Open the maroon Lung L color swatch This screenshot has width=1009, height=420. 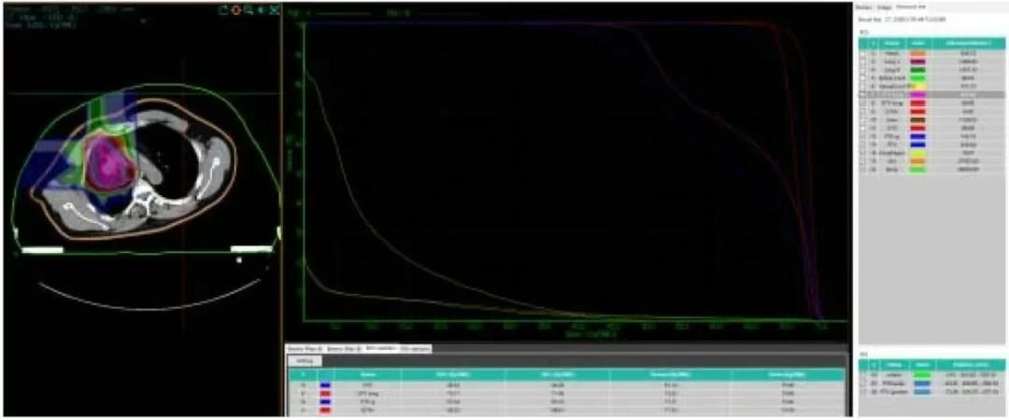918,62
